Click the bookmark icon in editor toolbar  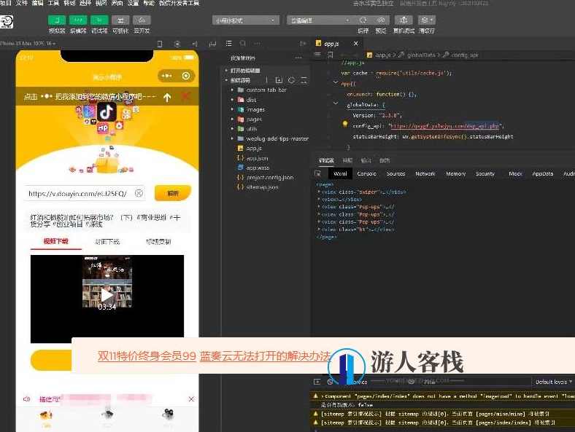(331, 55)
